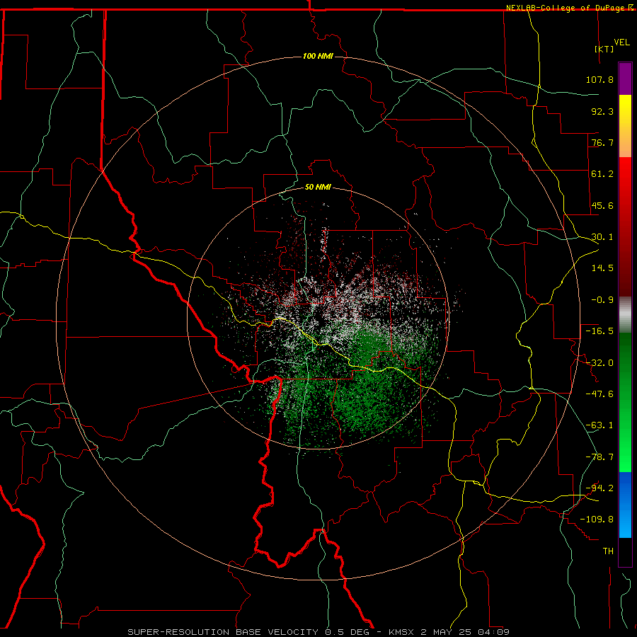Click the Super-Resolution Base Velocity caption
This screenshot has width=637, height=637.
(x=318, y=632)
